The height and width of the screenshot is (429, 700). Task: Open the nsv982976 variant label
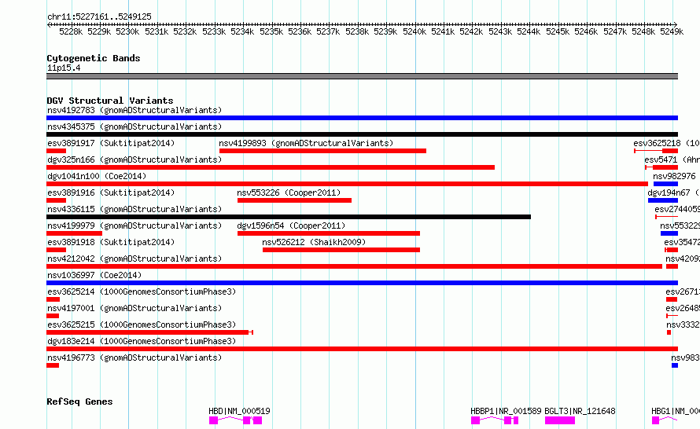674,176
